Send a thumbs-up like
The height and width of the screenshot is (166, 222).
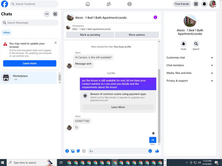tap(157, 151)
